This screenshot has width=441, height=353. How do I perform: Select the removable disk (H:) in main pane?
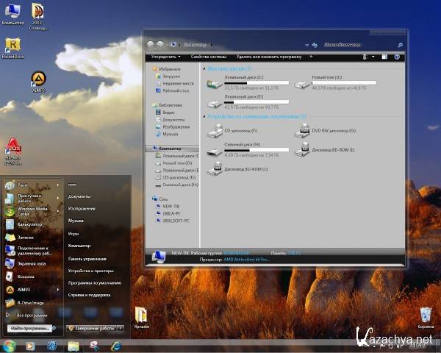[215, 151]
